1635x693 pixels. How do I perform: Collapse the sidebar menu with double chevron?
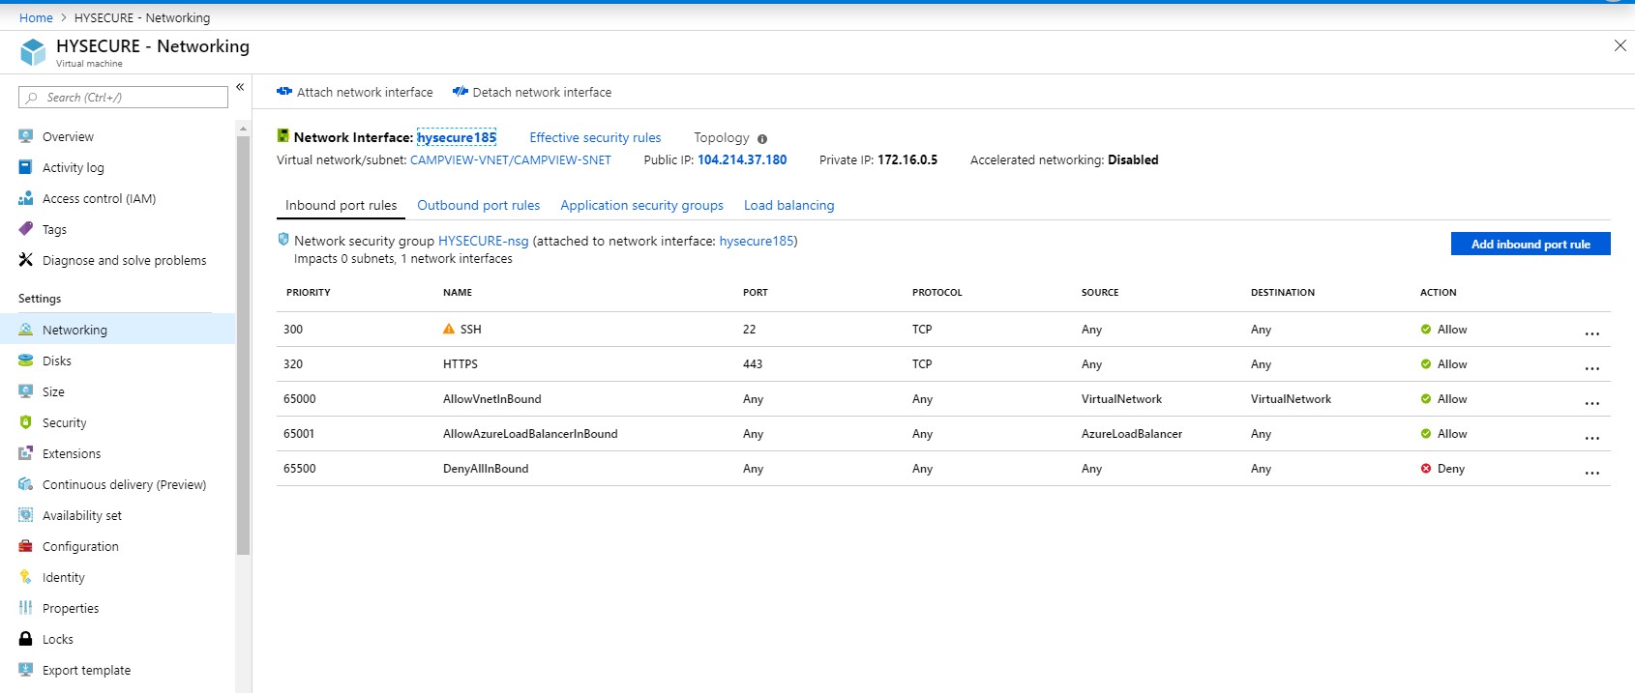click(x=240, y=87)
